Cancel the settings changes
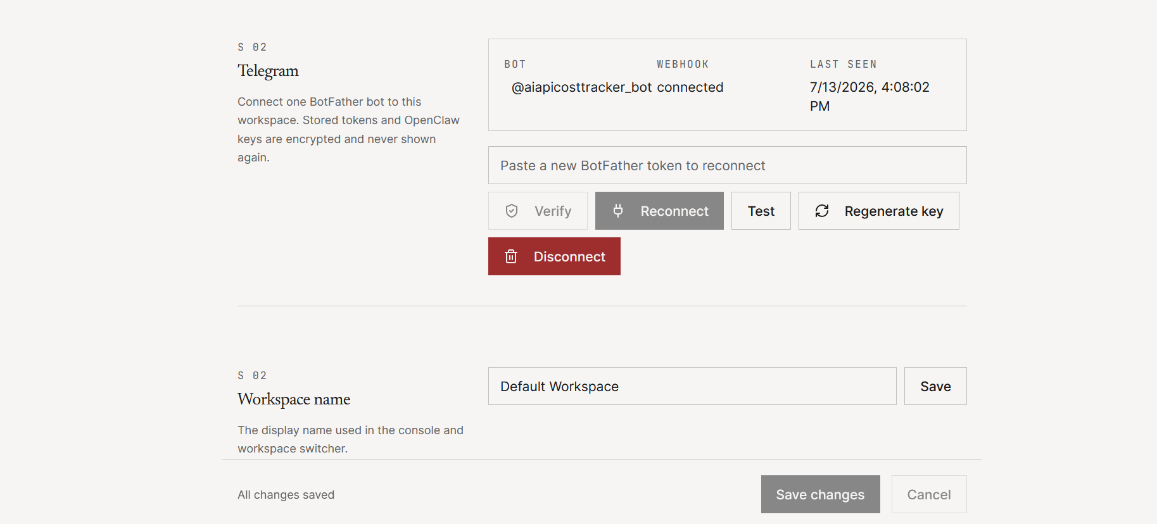This screenshot has width=1157, height=524. 929,494
